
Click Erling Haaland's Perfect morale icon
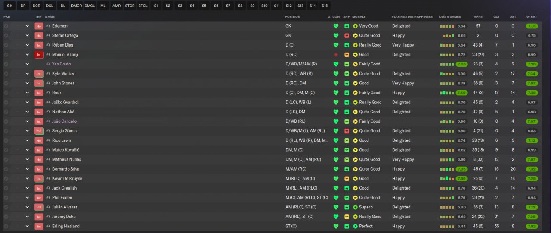[x=355, y=226]
